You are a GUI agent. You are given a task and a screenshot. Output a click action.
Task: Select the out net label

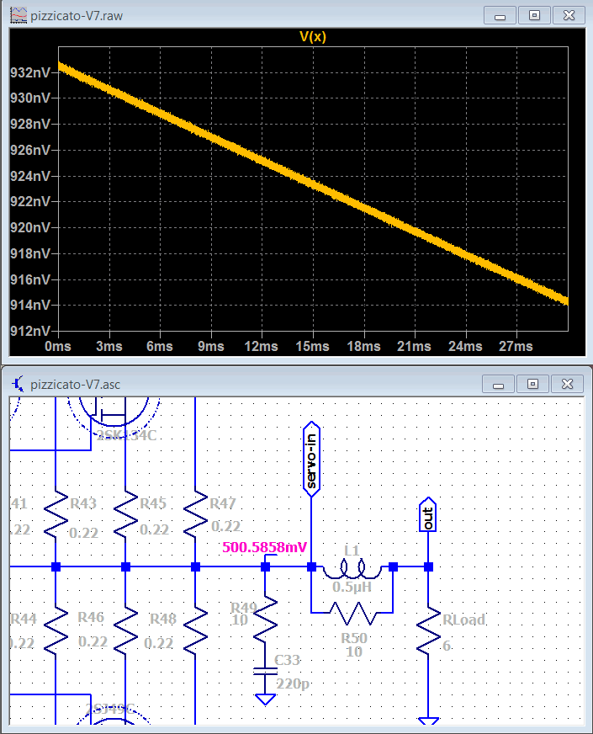(x=428, y=514)
